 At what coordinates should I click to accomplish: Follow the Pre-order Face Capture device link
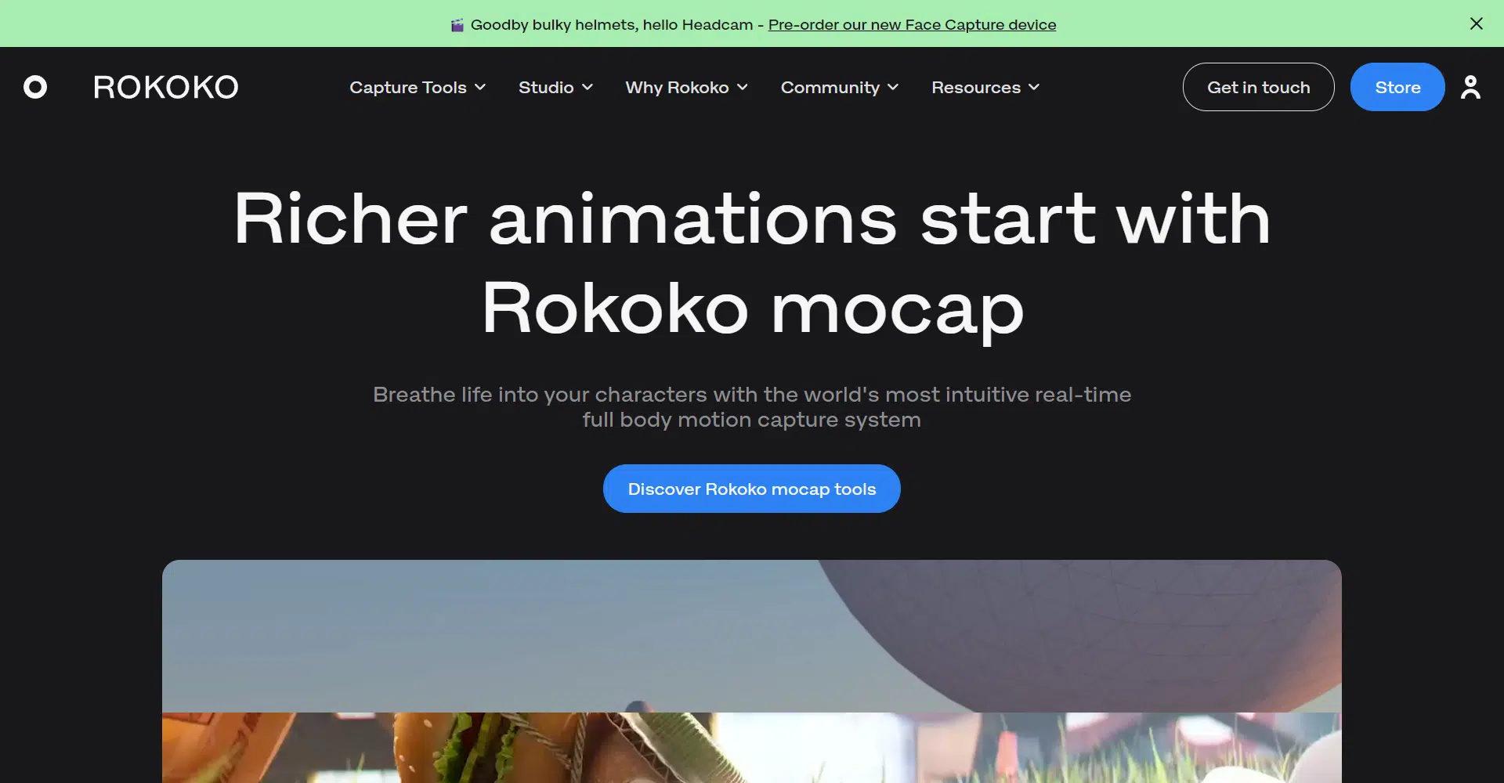click(912, 24)
